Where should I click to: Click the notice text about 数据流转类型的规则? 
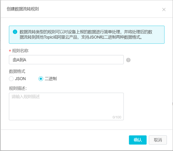[86, 34]
